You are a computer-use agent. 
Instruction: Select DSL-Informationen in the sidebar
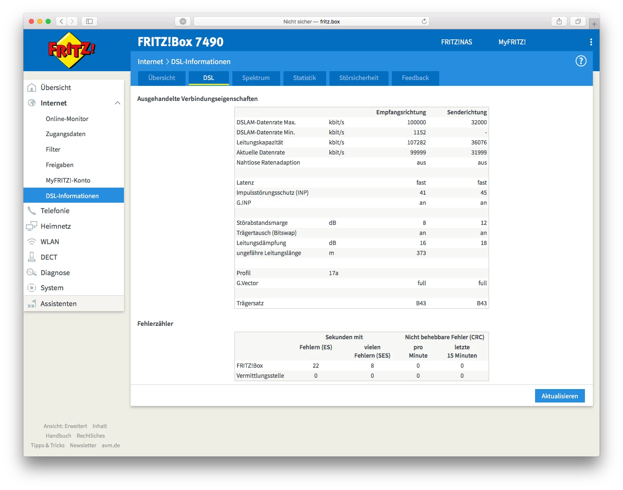pos(74,196)
